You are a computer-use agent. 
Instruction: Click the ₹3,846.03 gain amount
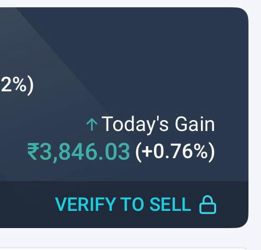point(78,151)
